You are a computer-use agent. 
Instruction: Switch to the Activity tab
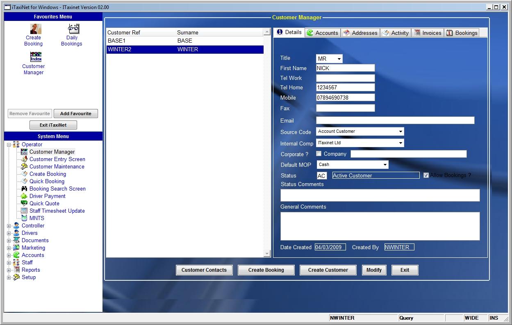pos(396,33)
